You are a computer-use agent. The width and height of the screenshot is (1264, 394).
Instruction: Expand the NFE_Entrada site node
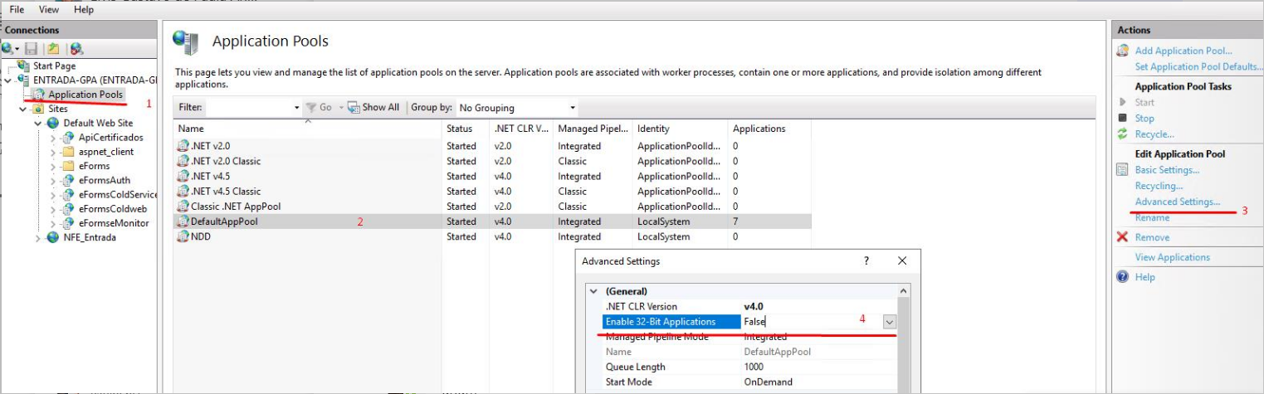[x=38, y=237]
